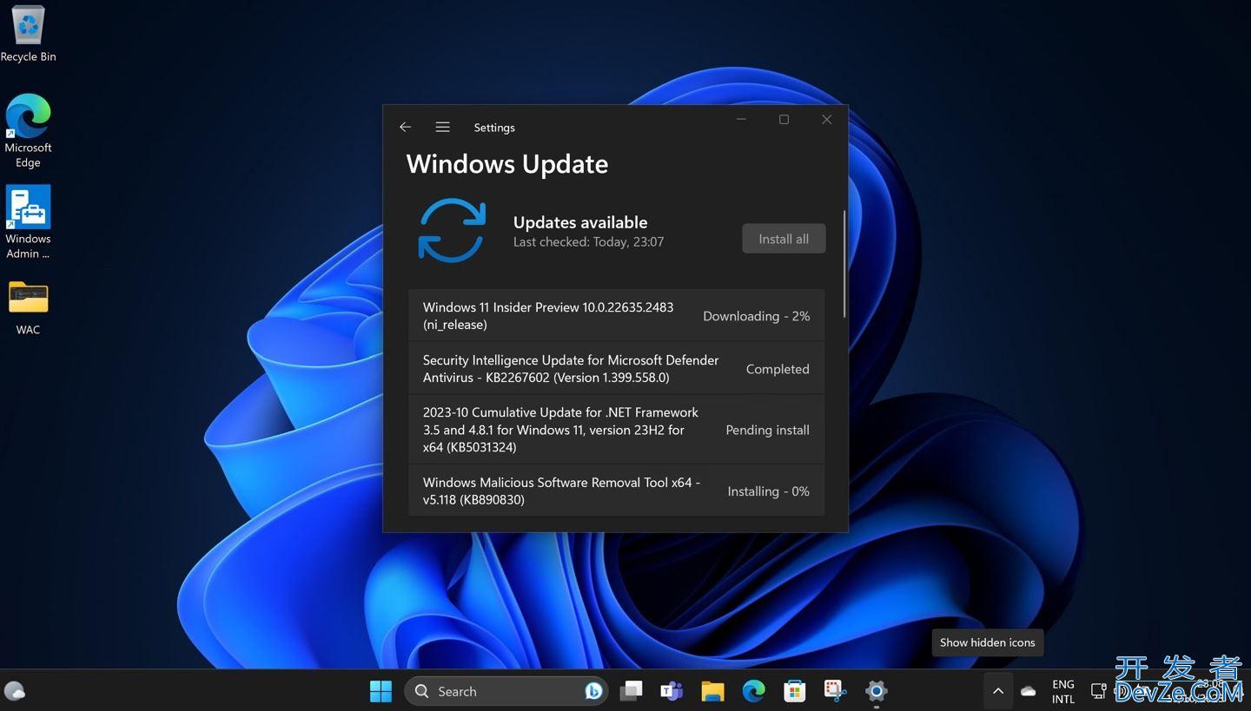Select the Security Intelligence Update for Defender row
1251x711 pixels.
(616, 368)
